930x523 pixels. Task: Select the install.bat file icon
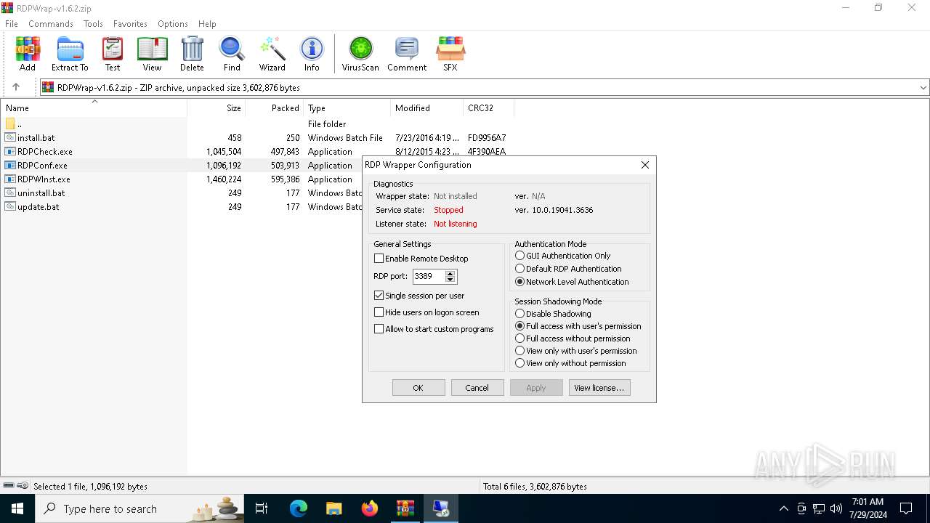click(10, 137)
